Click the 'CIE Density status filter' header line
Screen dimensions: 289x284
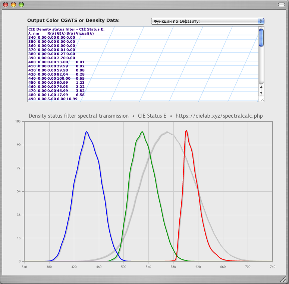coord(66,29)
